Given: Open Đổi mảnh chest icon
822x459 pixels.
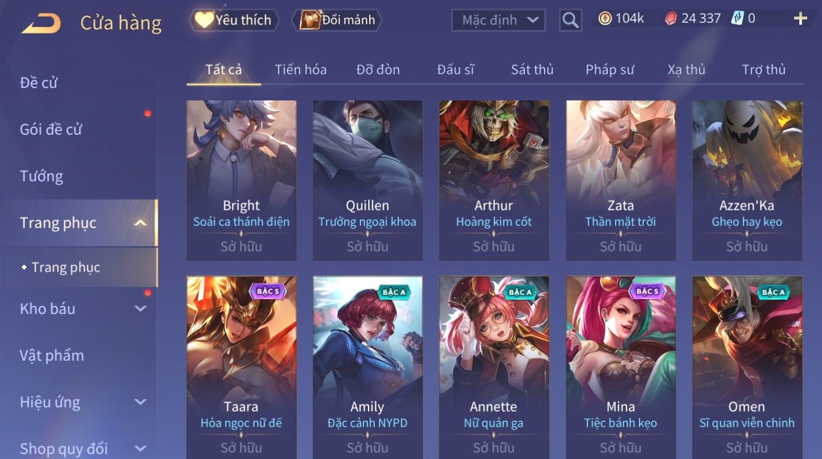Looking at the screenshot, I should click(337, 20).
